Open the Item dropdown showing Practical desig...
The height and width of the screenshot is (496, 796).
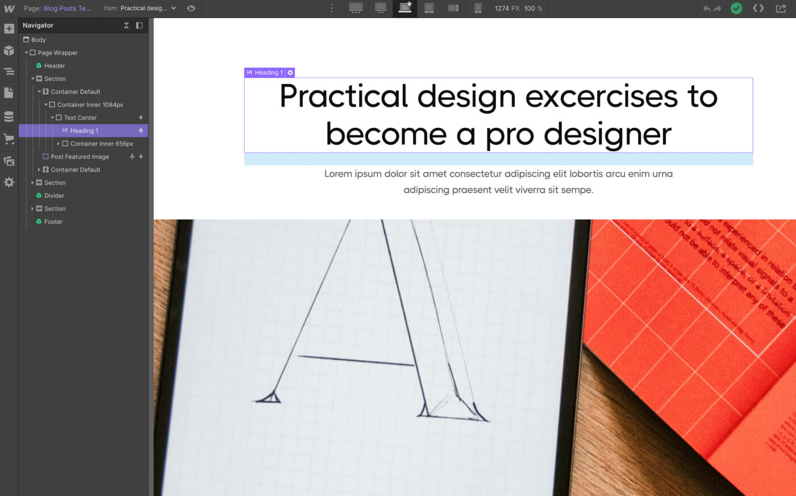(140, 8)
